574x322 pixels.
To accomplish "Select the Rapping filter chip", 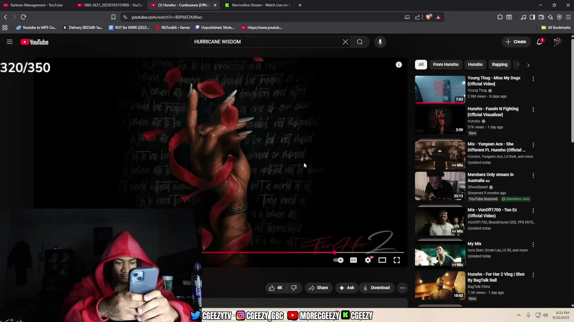I will (x=500, y=64).
